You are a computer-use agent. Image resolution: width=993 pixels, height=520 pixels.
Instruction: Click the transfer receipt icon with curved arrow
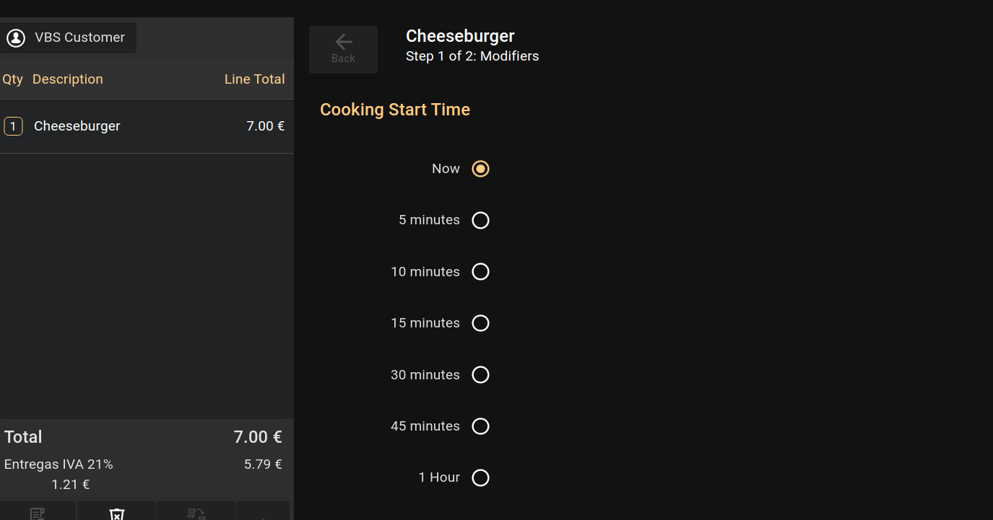(196, 514)
